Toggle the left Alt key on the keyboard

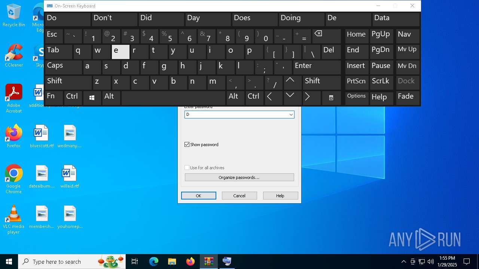coord(111,98)
